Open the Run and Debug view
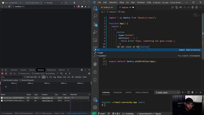 click(x=95, y=32)
